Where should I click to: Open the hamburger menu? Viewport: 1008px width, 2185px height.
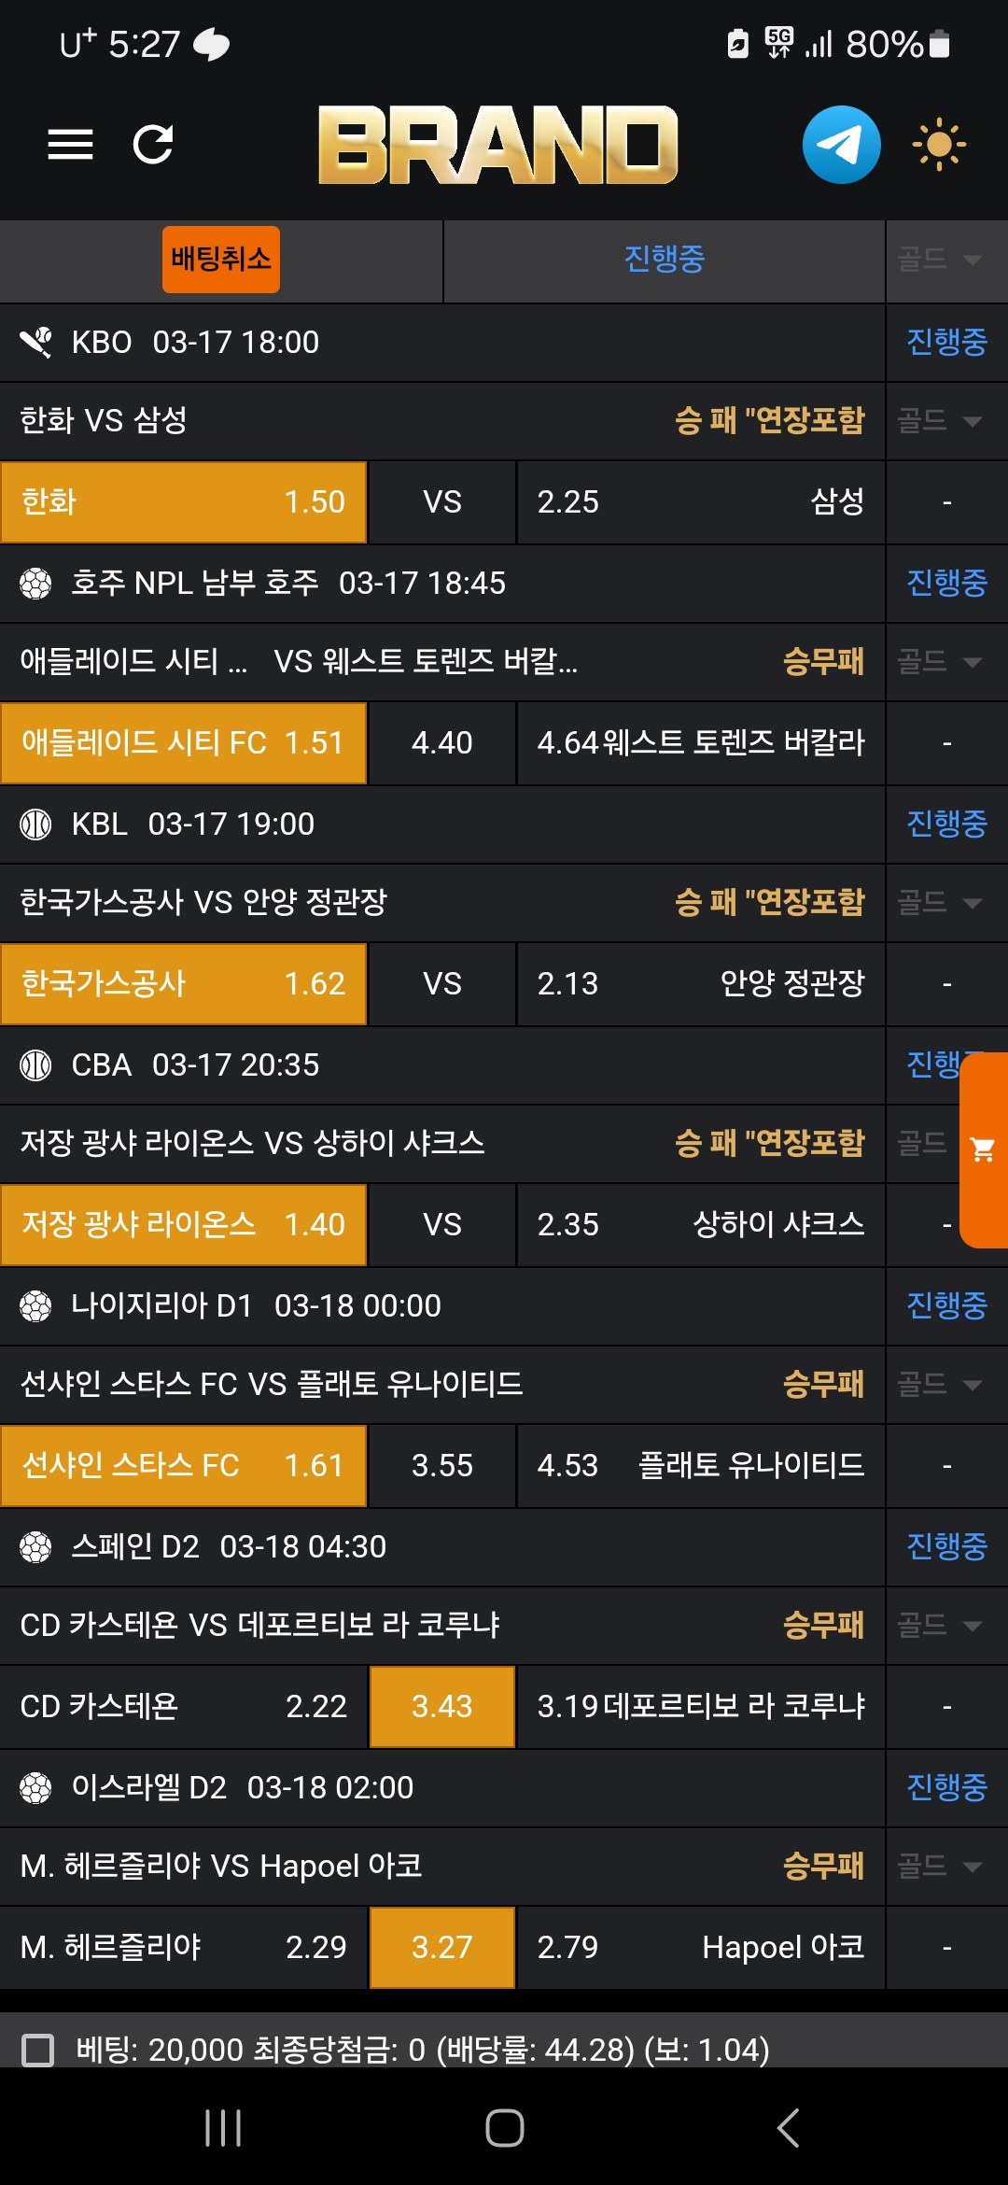[70, 145]
